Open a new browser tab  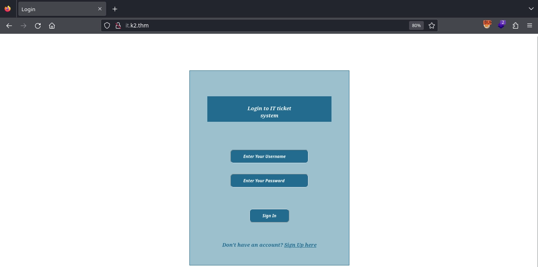(x=115, y=9)
